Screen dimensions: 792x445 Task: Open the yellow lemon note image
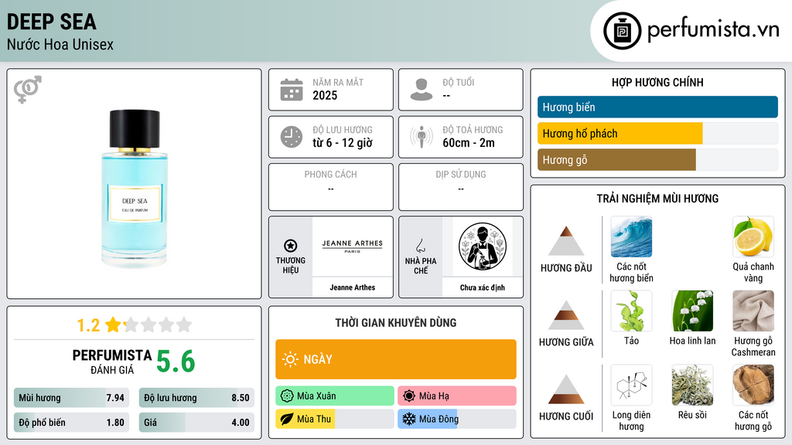[x=753, y=237]
